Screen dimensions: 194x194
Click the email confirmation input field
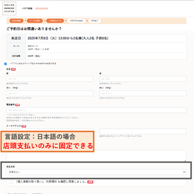143,131
